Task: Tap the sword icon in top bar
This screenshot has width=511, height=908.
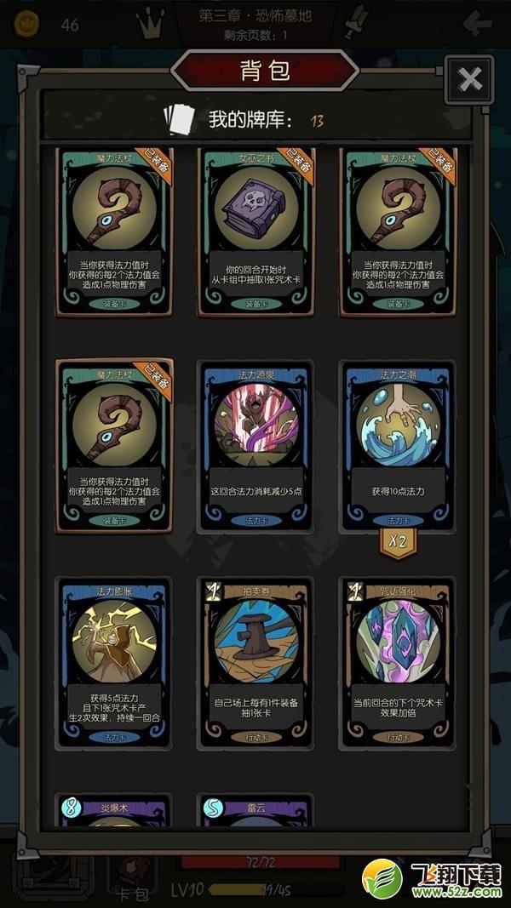Action: click(x=356, y=23)
